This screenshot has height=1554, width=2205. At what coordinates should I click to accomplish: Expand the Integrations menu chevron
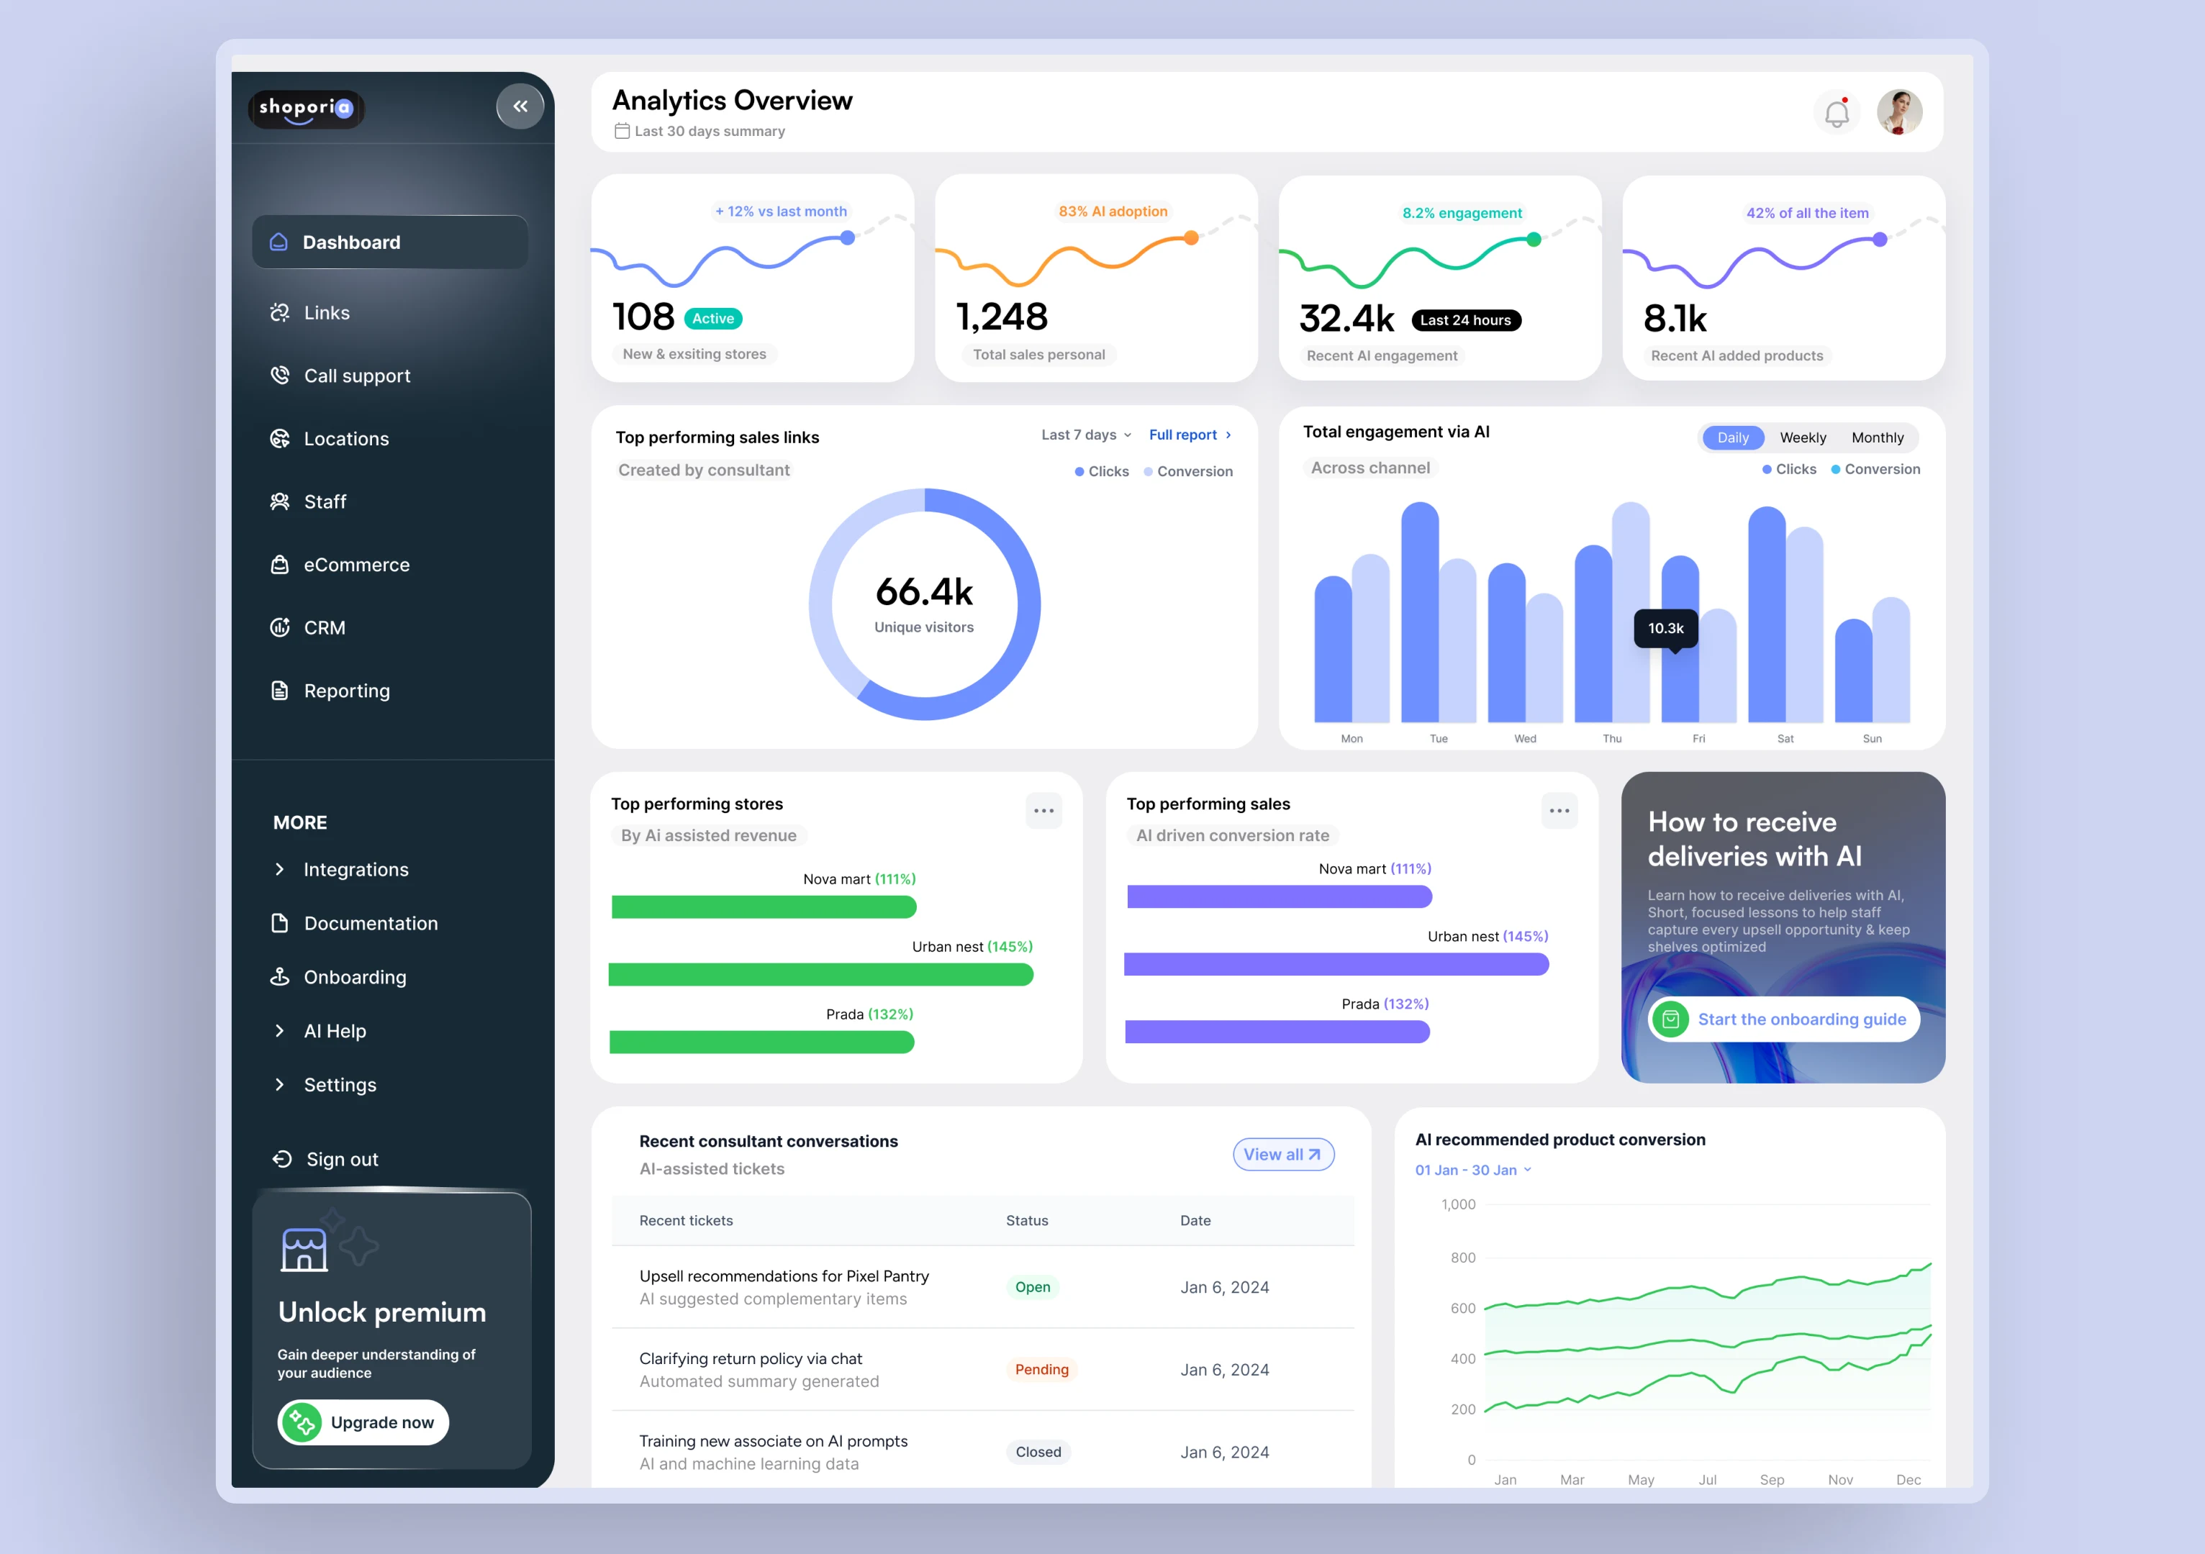click(279, 870)
